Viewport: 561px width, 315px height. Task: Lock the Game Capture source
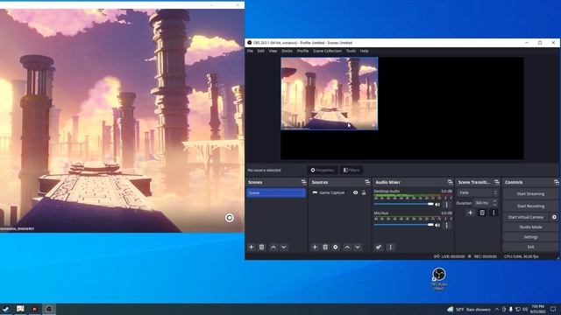pyautogui.click(x=364, y=192)
